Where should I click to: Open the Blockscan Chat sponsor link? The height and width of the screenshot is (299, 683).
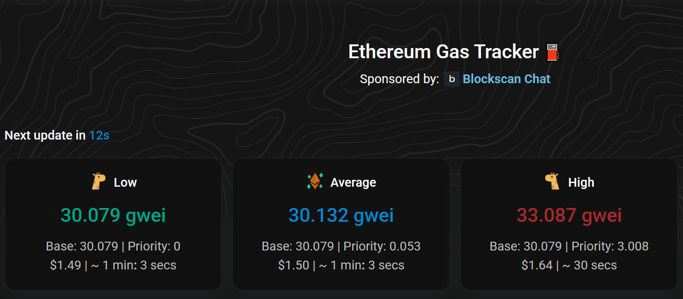(506, 79)
